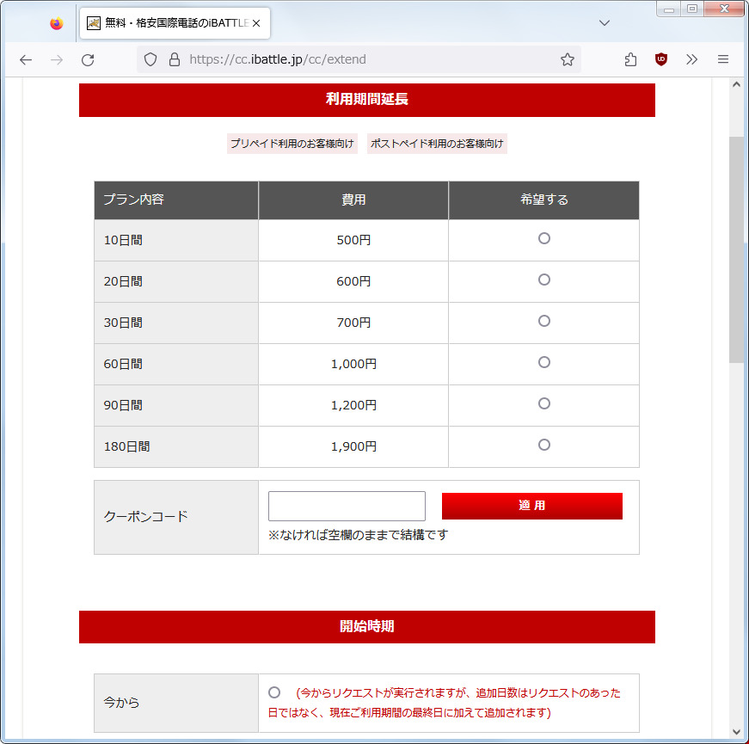Switch to the プリペイド利用のお客様向け tab
The height and width of the screenshot is (744, 749).
pyautogui.click(x=292, y=144)
